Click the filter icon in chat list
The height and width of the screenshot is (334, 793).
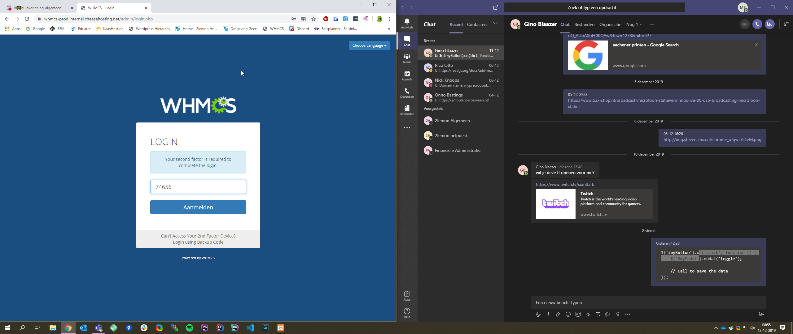point(496,24)
